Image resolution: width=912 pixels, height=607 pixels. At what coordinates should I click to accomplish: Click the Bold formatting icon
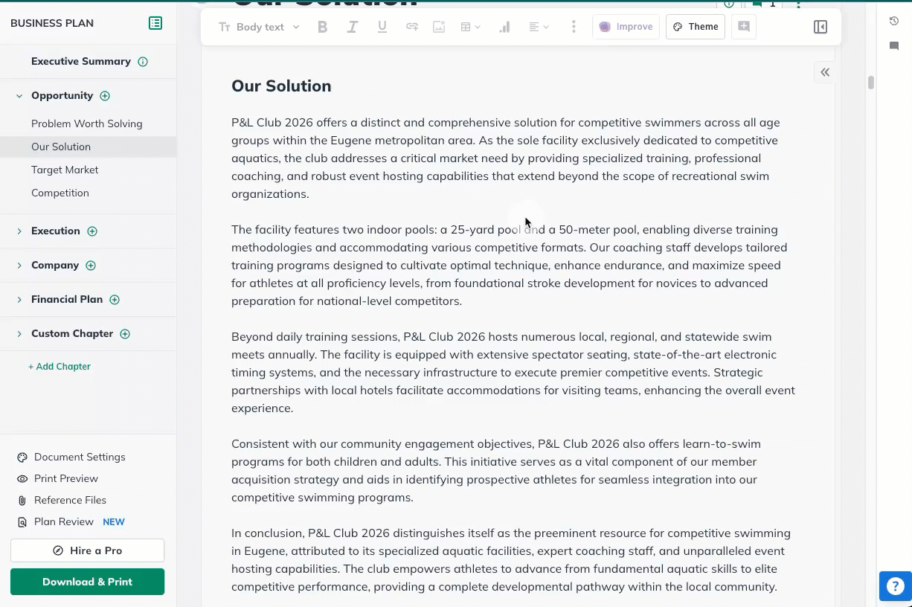click(322, 27)
